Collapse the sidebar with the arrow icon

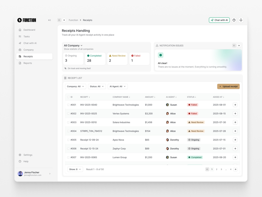click(x=50, y=20)
